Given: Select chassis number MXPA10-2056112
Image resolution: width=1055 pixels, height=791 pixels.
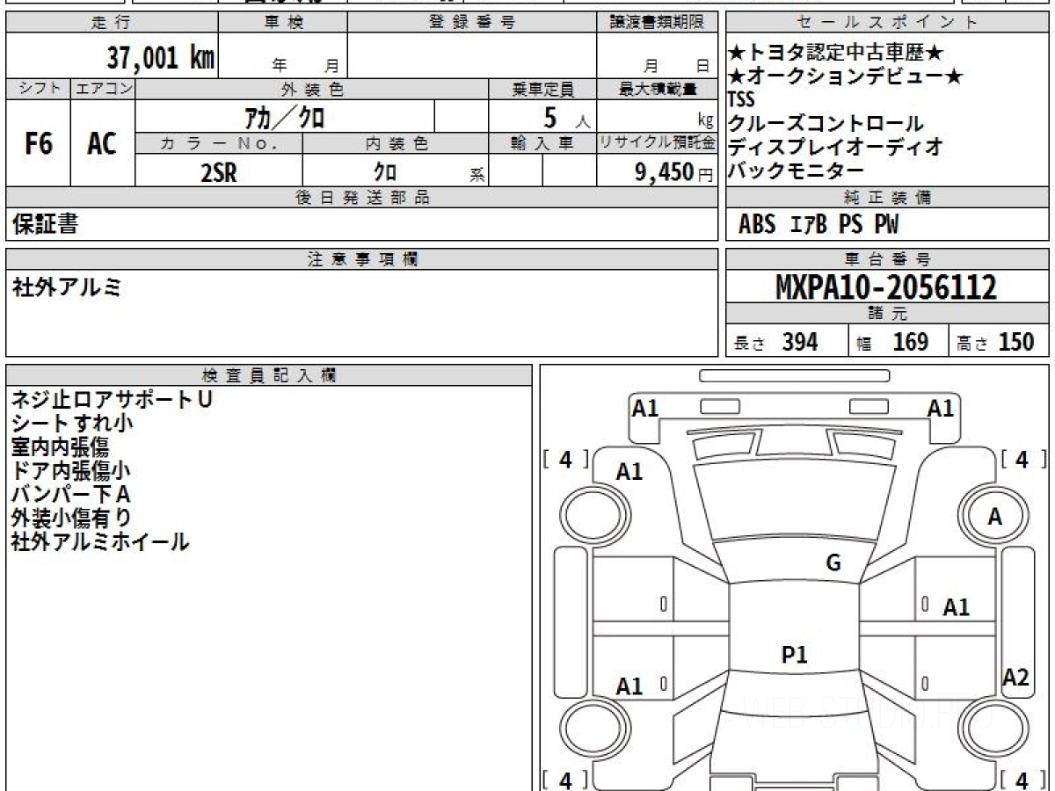Looking at the screenshot, I should [x=886, y=287].
